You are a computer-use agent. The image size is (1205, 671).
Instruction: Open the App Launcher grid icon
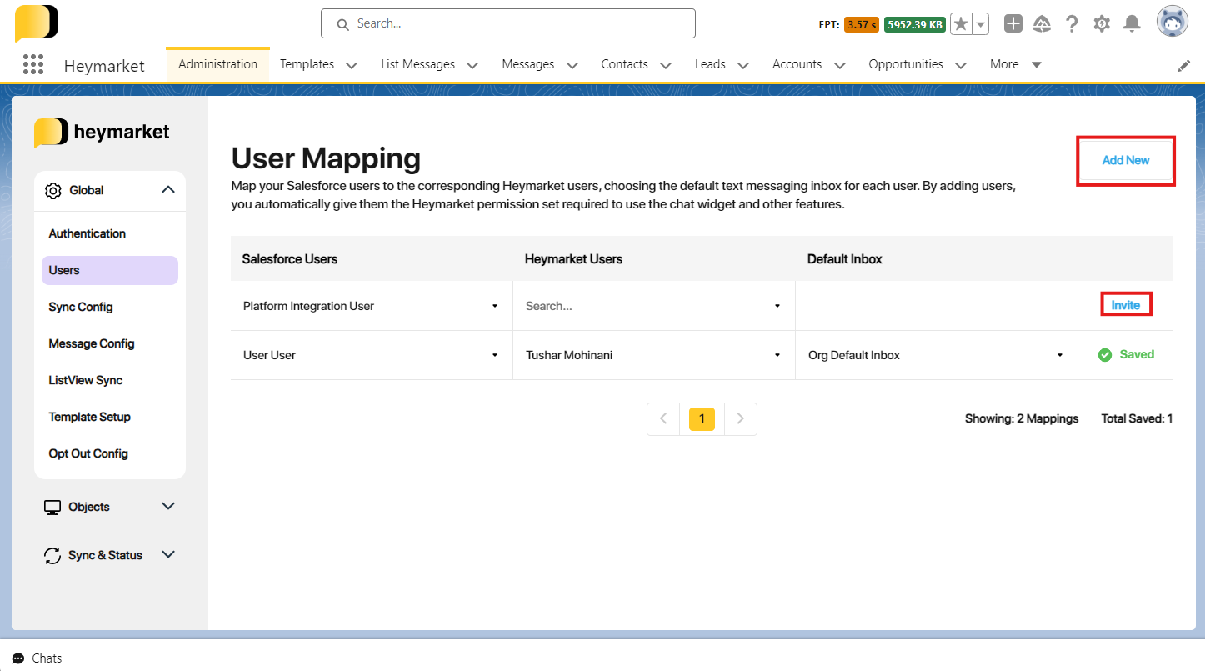pos(33,64)
